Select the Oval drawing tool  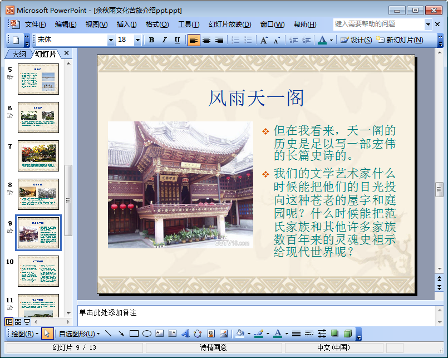[147, 334]
